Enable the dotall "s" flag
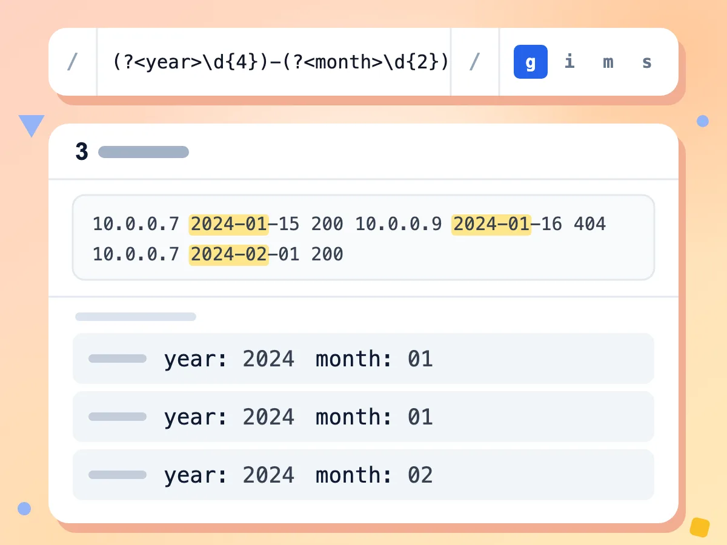The height and width of the screenshot is (545, 727). click(647, 62)
